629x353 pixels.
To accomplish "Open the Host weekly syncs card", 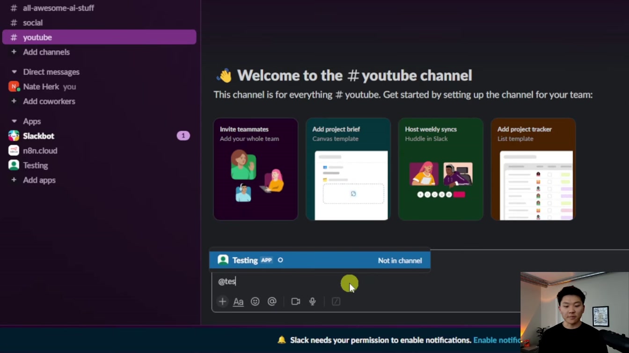I will pos(440,169).
